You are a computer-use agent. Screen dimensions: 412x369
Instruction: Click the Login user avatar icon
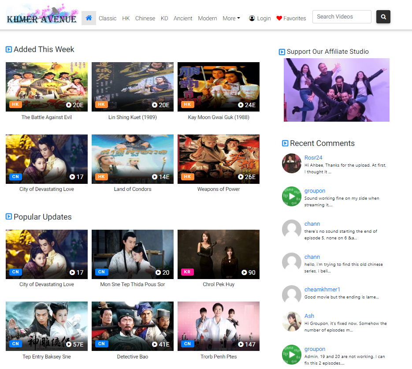coord(252,18)
